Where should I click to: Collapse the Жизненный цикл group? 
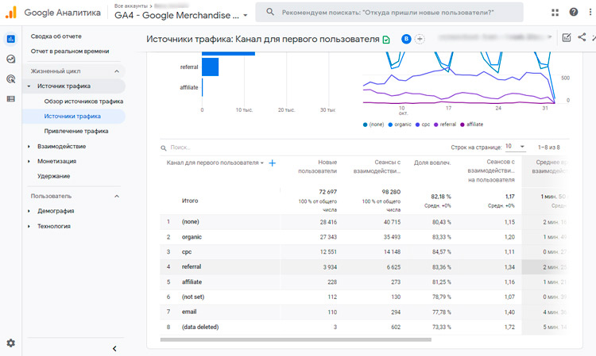click(117, 71)
